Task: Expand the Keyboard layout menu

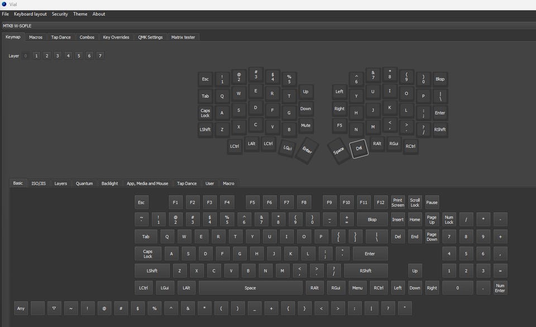Action: click(30, 14)
